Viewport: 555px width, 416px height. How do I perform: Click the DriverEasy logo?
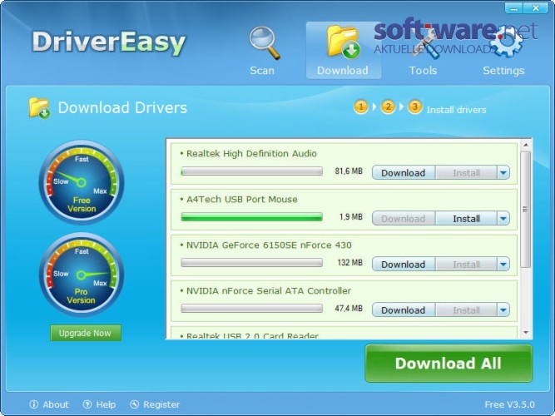[x=109, y=42]
